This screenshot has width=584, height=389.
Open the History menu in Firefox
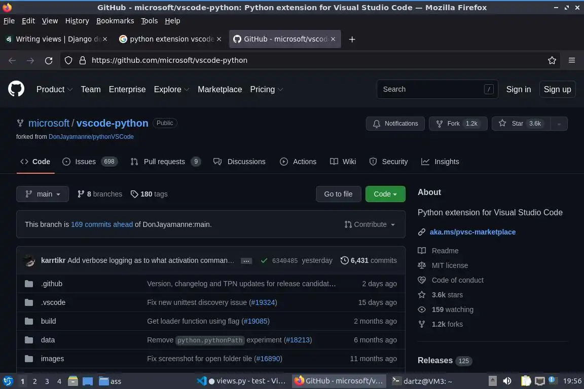coord(77,21)
